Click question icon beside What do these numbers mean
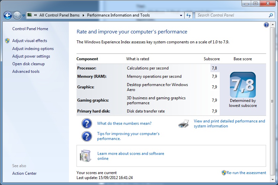The image size is (278, 185). point(87,123)
